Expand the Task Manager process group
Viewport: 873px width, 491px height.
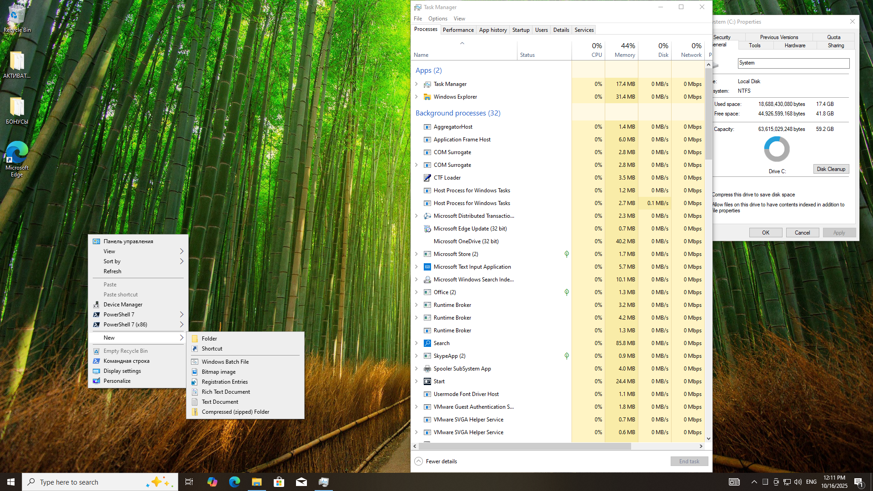[x=416, y=84]
